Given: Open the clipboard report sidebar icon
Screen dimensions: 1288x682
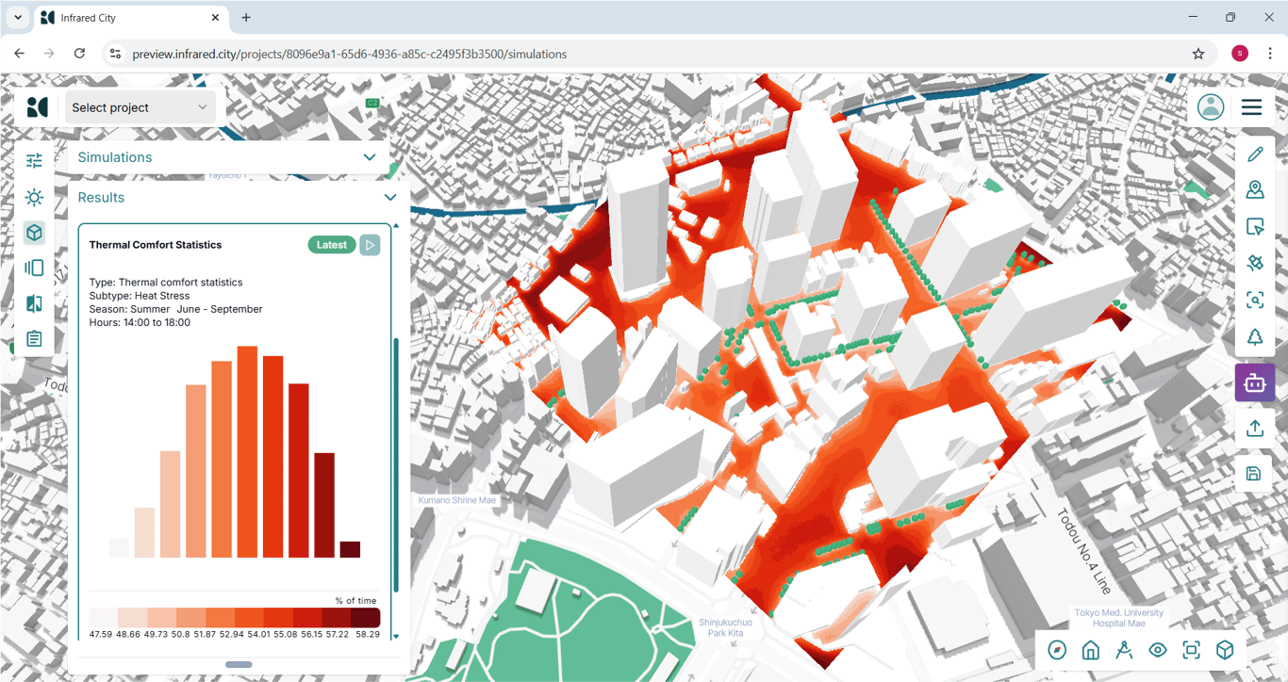Looking at the screenshot, I should [x=35, y=339].
